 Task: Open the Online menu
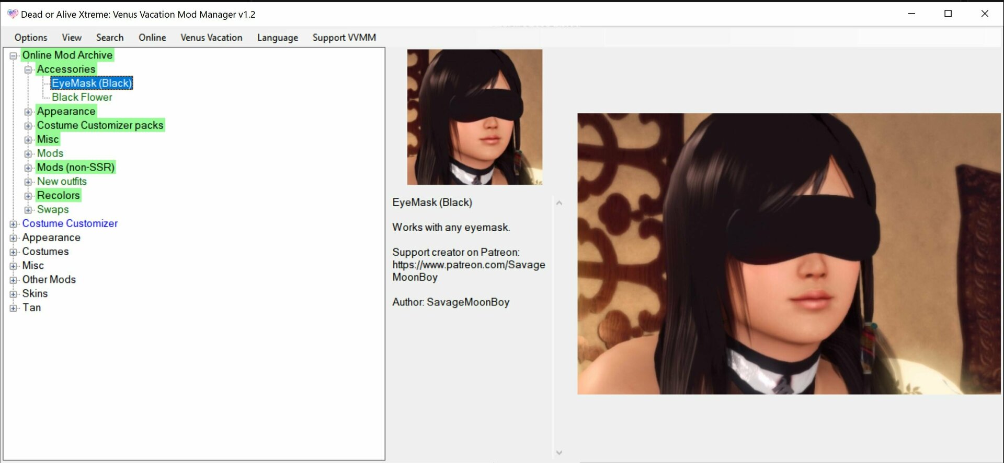152,38
